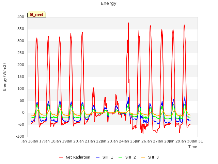Screen dimensions: 218x164
Task: Click the Time axis label
Action: 193,147
